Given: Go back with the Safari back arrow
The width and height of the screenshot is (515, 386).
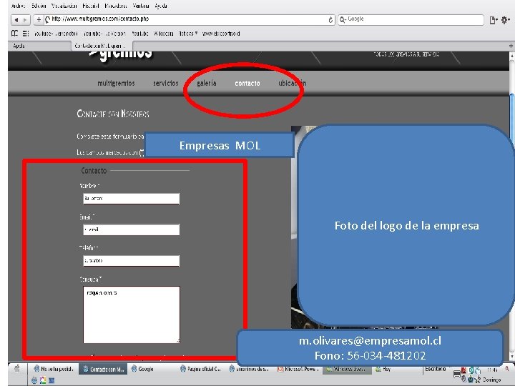Looking at the screenshot, I should click(16, 20).
